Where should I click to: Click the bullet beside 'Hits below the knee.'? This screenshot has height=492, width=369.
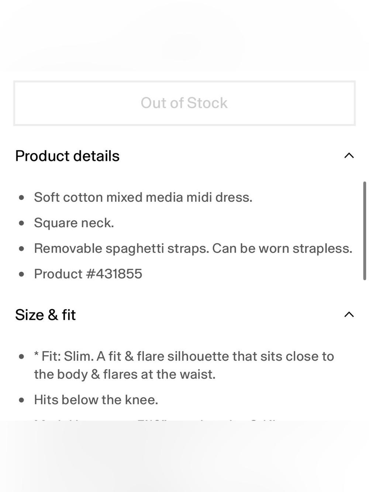pyautogui.click(x=21, y=400)
